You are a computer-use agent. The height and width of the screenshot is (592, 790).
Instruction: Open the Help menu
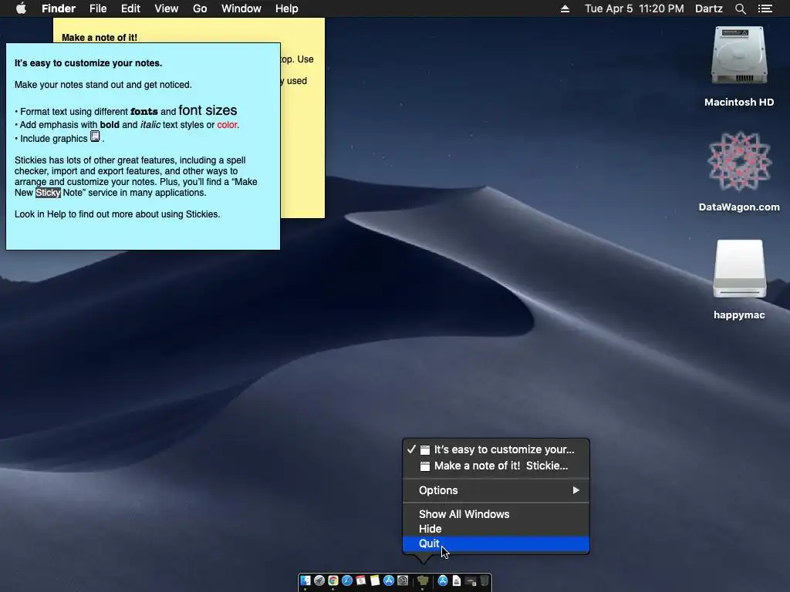coord(287,8)
